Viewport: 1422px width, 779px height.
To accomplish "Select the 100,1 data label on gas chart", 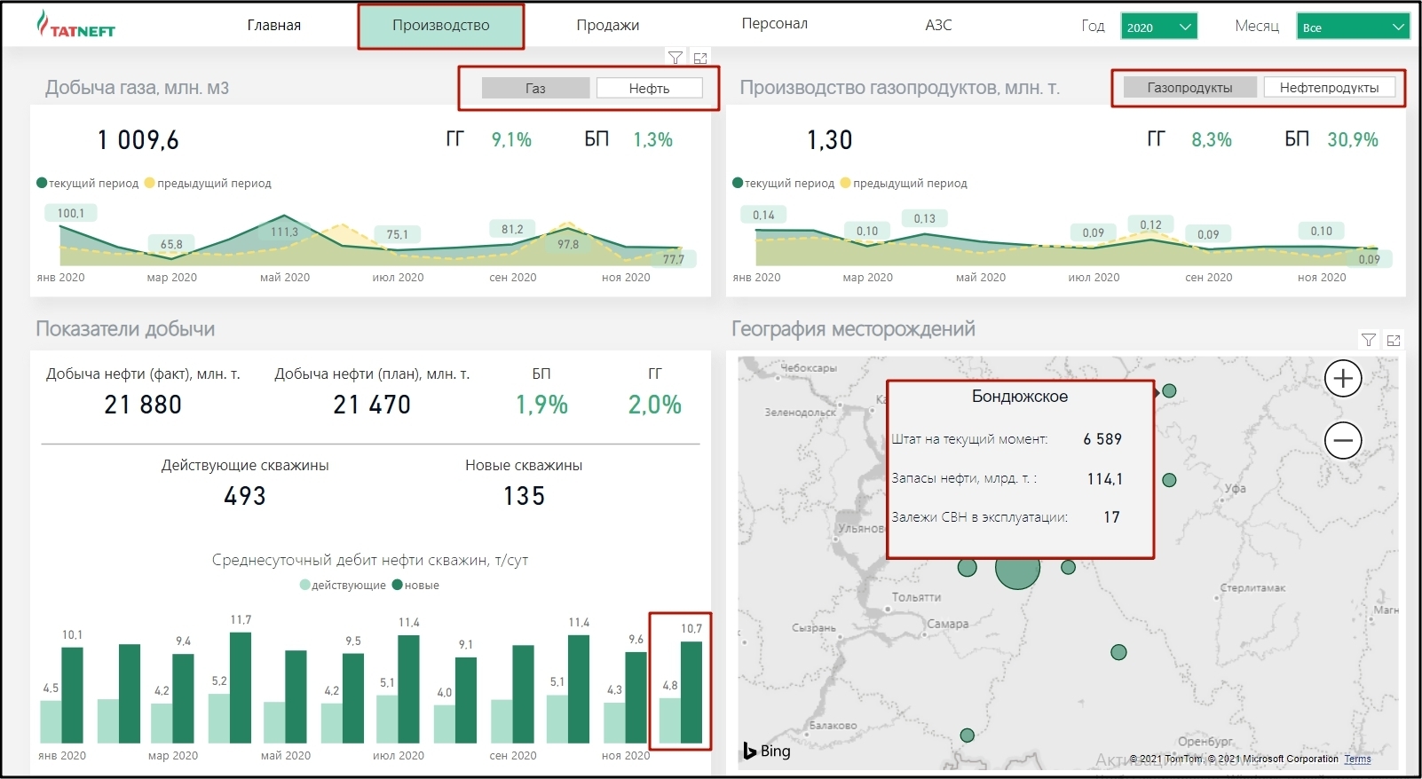I will pyautogui.click(x=71, y=213).
